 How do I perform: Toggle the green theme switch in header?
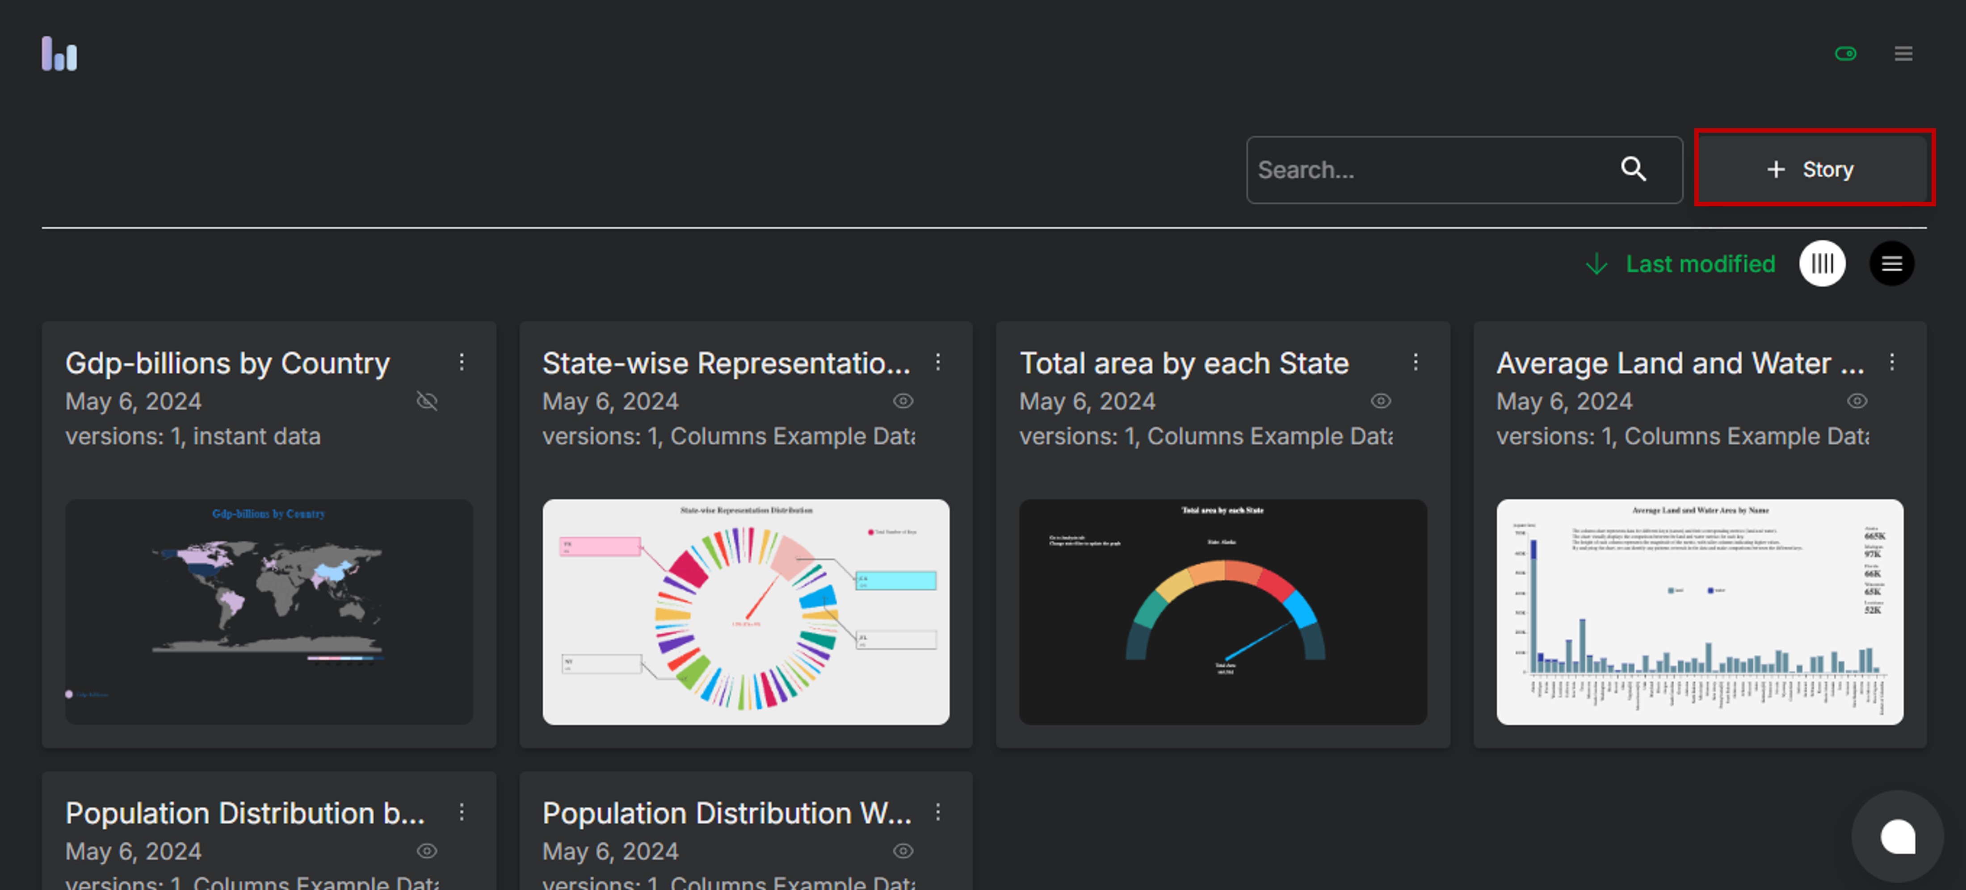pos(1845,54)
